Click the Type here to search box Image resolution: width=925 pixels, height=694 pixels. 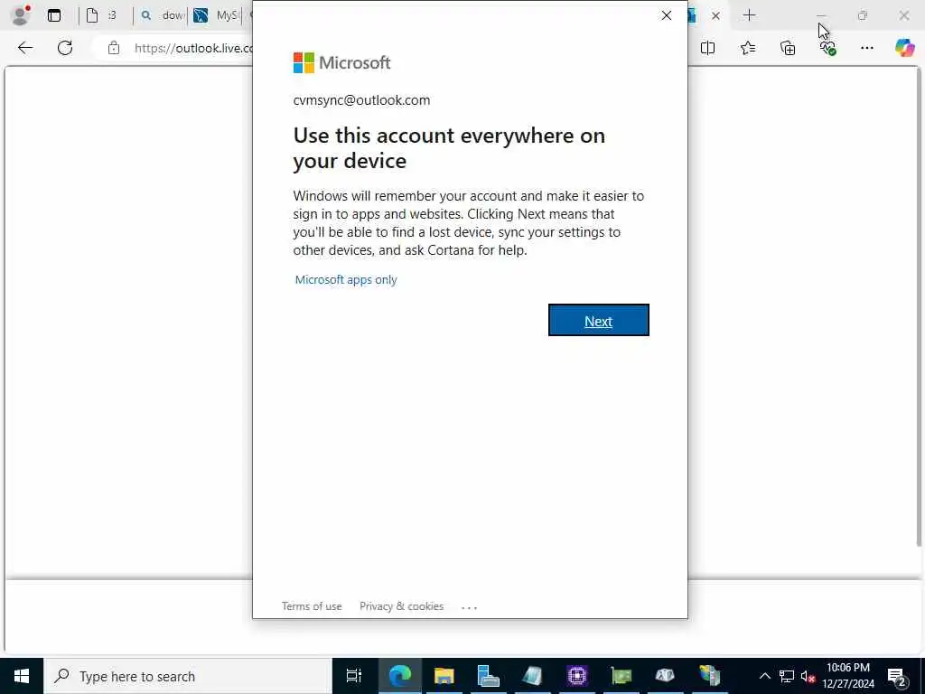[x=188, y=676]
